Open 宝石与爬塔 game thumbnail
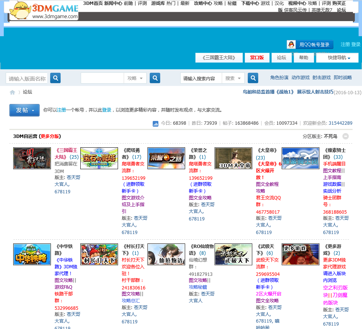 click(99, 158)
